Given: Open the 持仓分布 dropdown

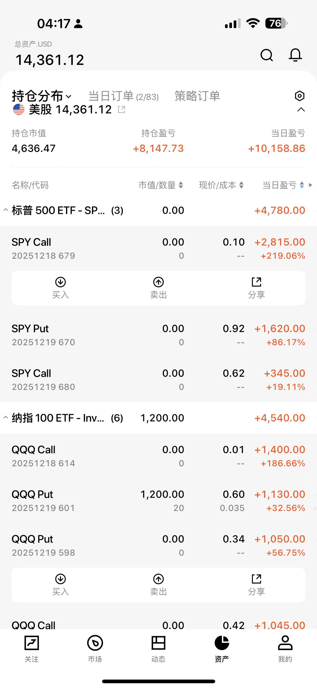Looking at the screenshot, I should 41,96.
